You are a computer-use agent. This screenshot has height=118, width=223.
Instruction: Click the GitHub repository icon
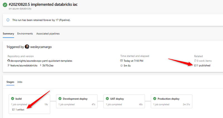(9, 61)
